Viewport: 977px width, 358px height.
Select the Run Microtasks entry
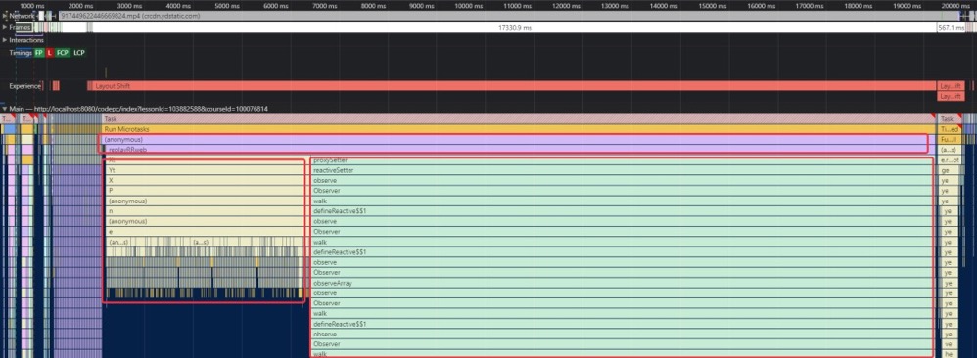coord(519,129)
